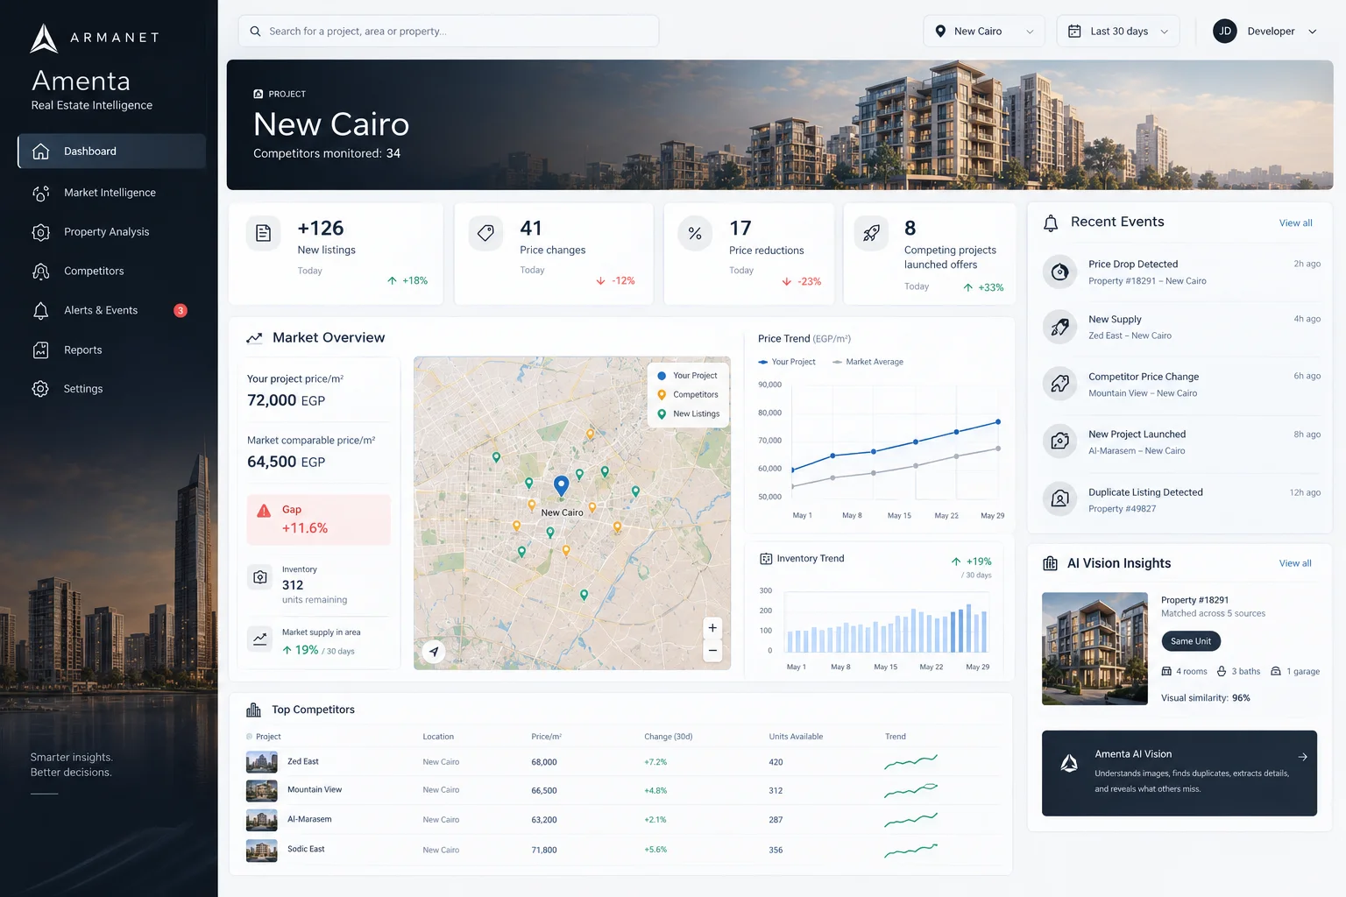
Task: Click the Duplicate Listing Detected event icon
Action: tap(1059, 499)
